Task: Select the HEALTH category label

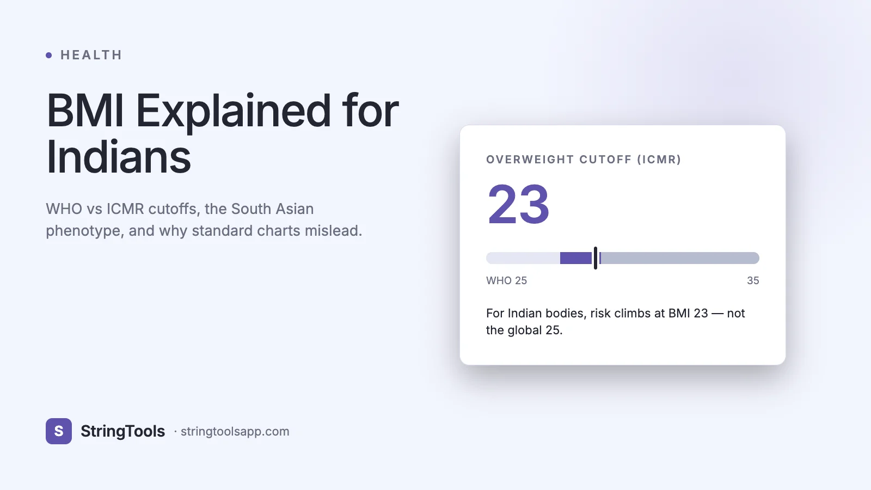Action: (x=91, y=55)
